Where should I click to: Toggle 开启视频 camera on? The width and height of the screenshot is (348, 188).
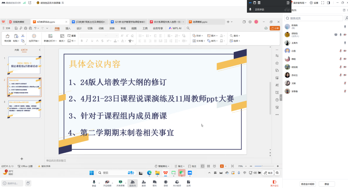[x=107, y=182]
